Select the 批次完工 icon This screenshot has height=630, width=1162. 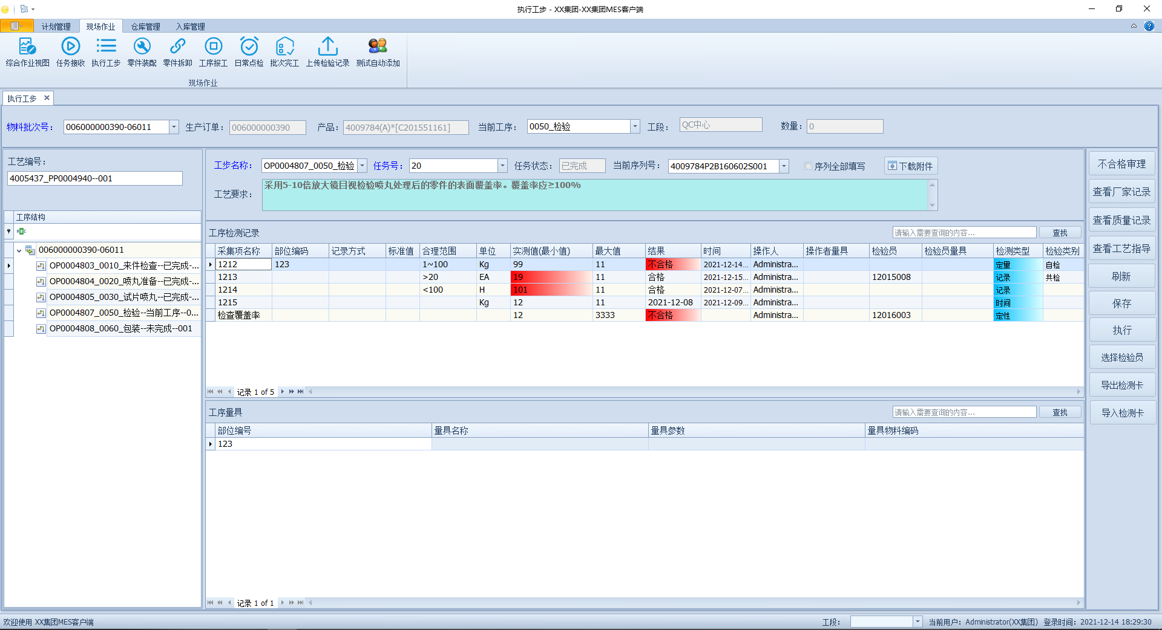coord(284,51)
